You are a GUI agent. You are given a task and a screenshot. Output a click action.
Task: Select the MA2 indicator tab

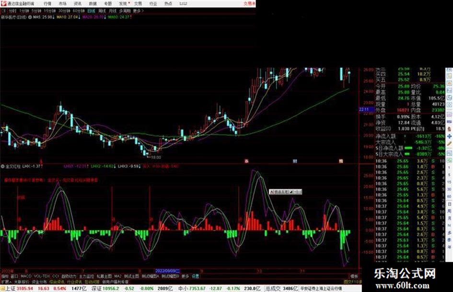(117, 276)
